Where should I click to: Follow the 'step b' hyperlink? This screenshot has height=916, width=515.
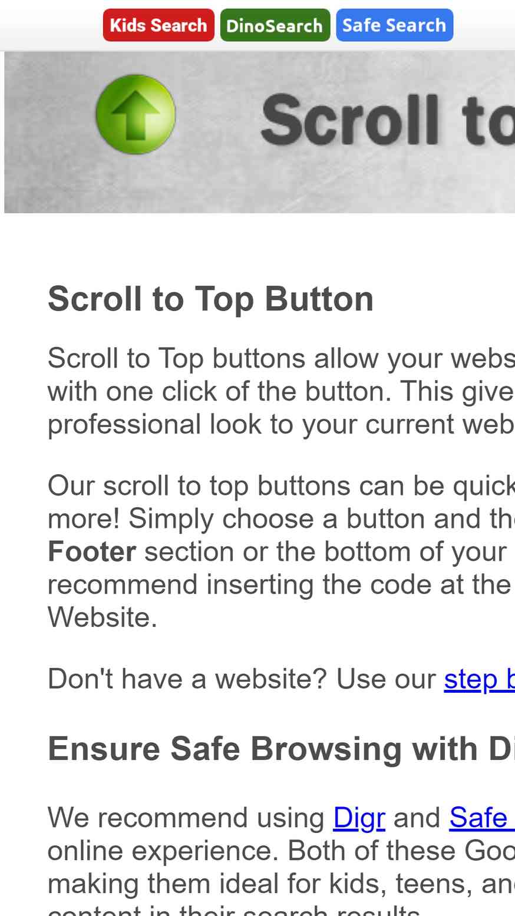click(x=480, y=679)
